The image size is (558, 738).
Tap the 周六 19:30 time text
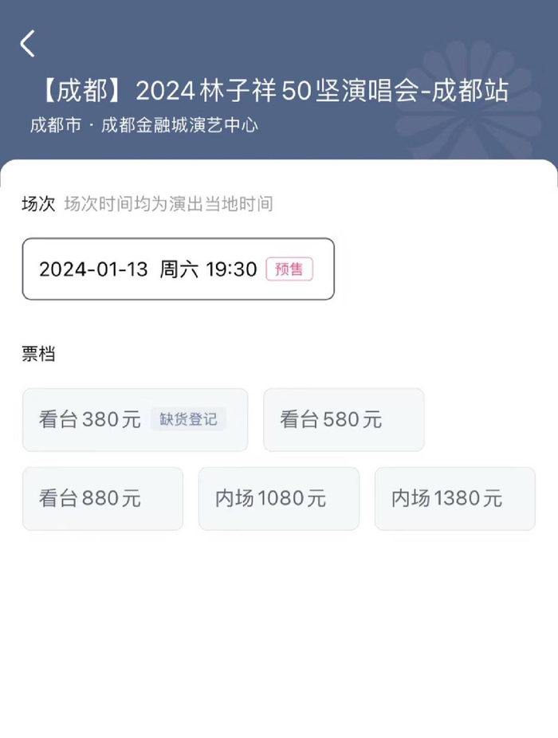coord(208,269)
